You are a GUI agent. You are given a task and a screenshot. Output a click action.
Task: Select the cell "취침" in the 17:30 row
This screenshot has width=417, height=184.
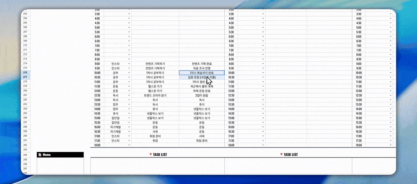(155, 141)
